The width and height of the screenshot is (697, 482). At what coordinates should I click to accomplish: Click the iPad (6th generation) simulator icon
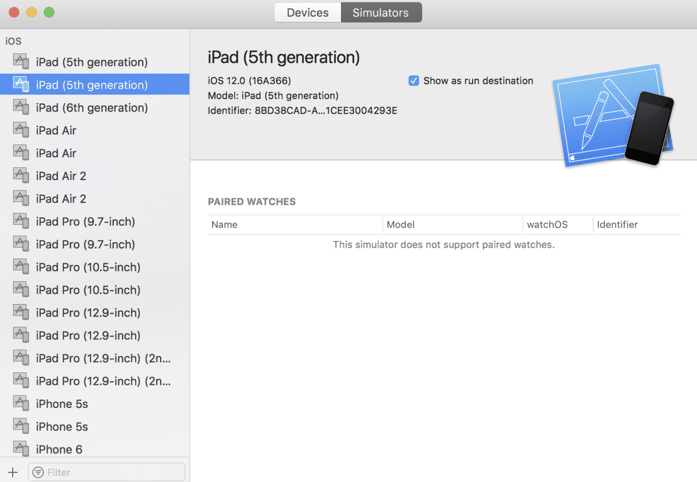[x=21, y=107]
